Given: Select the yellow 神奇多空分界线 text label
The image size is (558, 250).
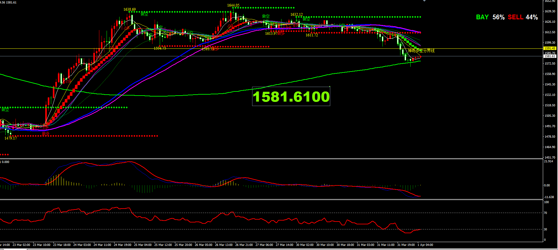Looking at the screenshot, I should 421,51.
